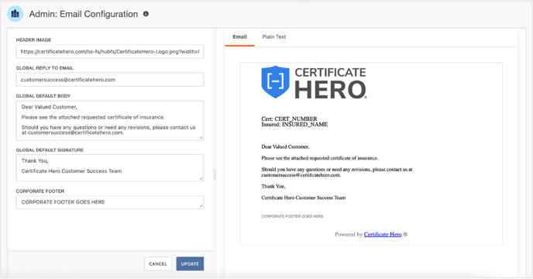The width and height of the screenshot is (533, 279).
Task: Click the 'HEADER IMAGE' label
Action: (x=33, y=40)
